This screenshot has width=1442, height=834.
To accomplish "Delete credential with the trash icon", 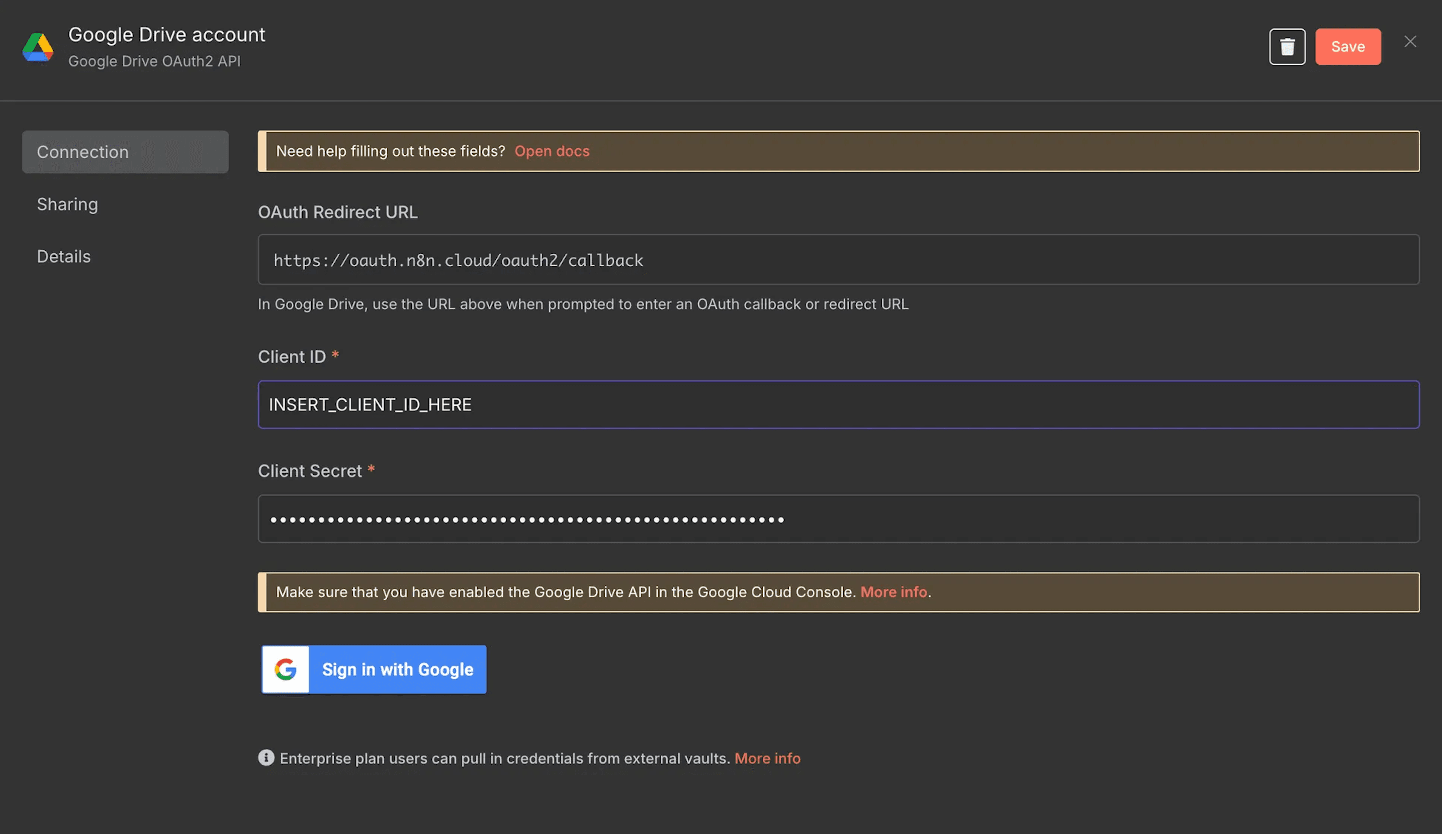I will (x=1287, y=47).
